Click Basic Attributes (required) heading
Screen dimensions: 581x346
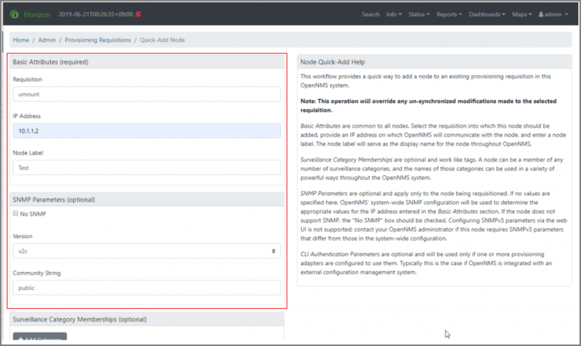click(50, 62)
